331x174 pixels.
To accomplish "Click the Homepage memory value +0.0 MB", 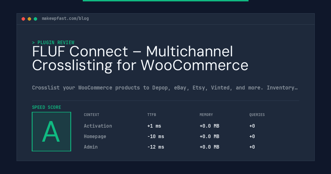I will pyautogui.click(x=209, y=136).
